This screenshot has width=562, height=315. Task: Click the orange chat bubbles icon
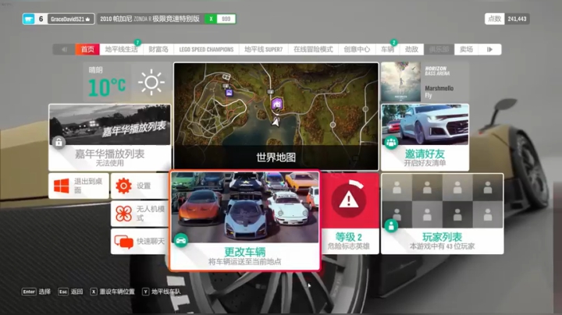pyautogui.click(x=123, y=242)
